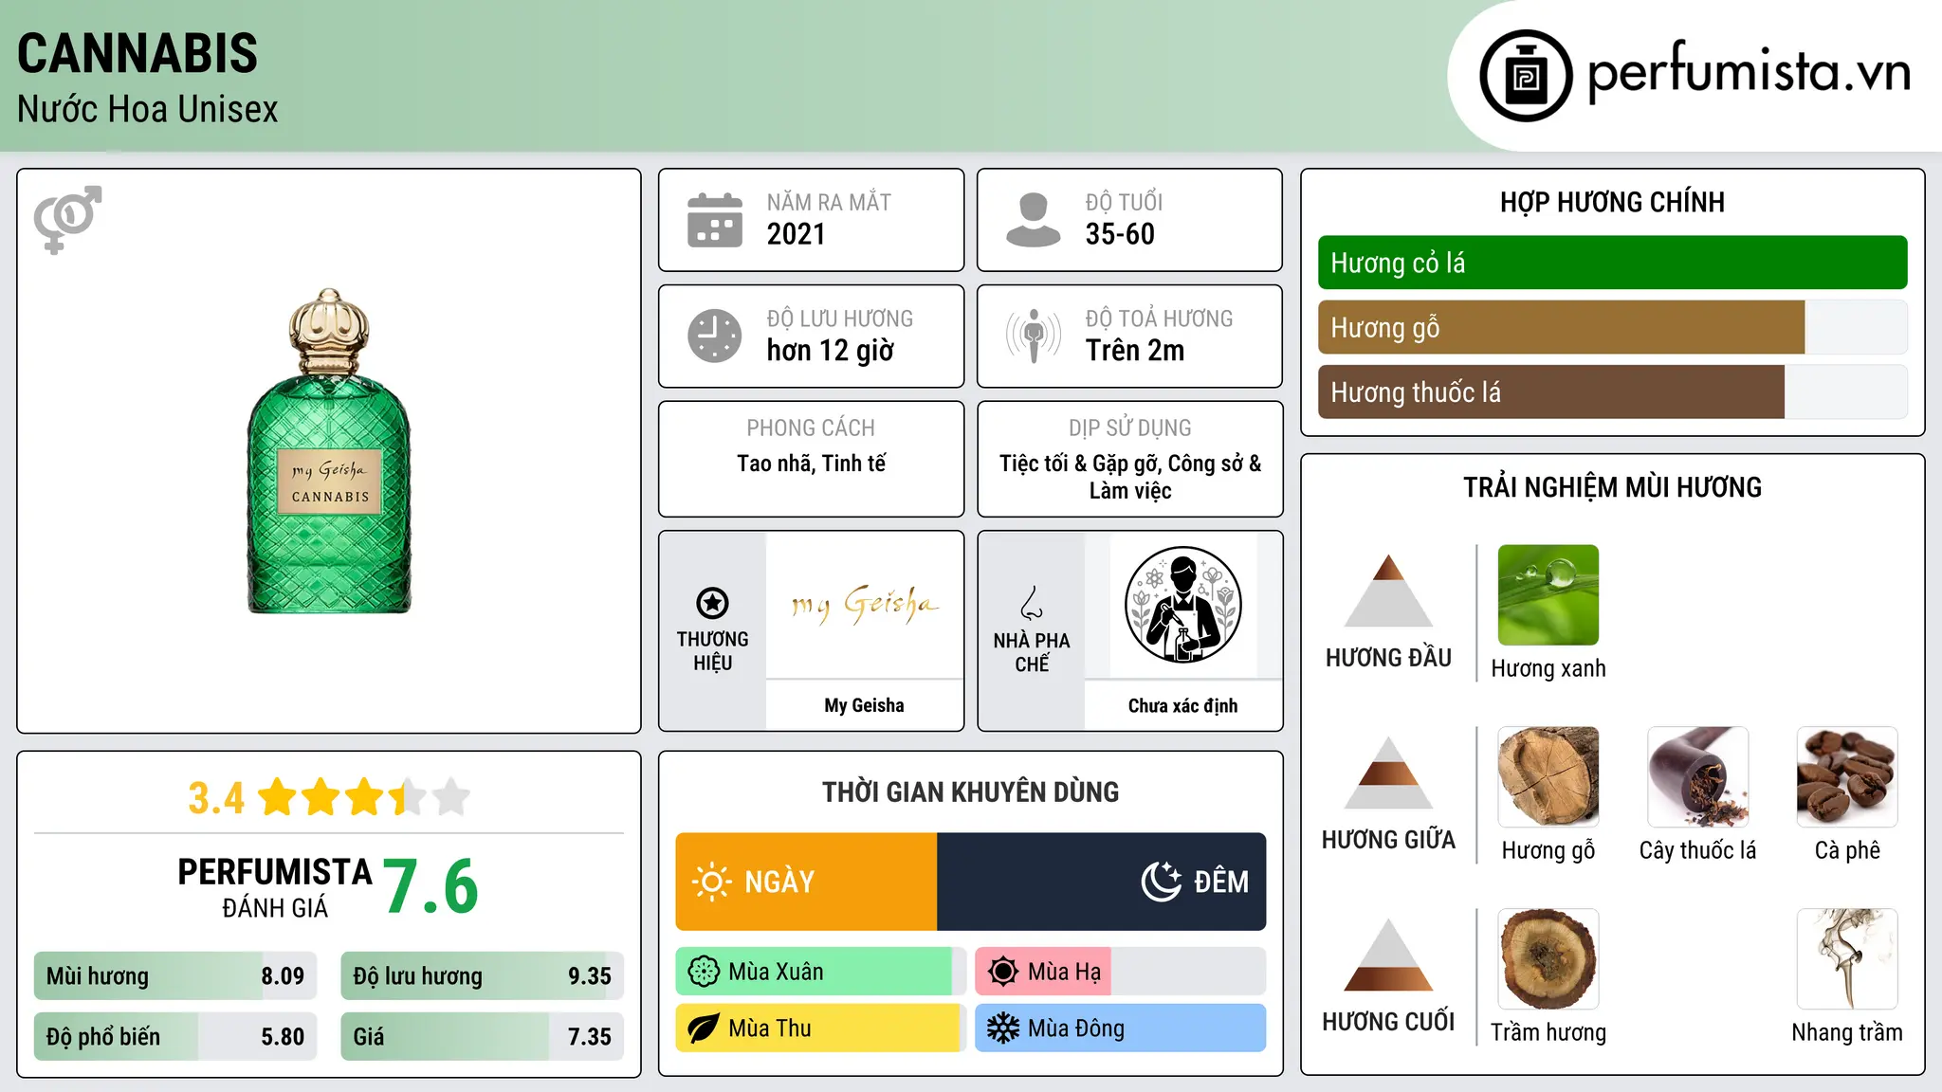Click the Tiệc tối & Gặp gỡ occasion text
The height and width of the screenshot is (1092, 1942).
[1130, 477]
